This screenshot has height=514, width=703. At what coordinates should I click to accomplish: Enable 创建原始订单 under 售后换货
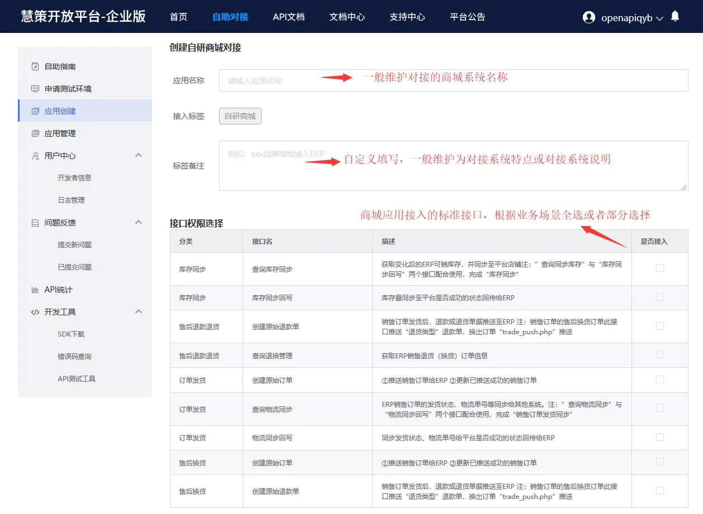tap(660, 462)
